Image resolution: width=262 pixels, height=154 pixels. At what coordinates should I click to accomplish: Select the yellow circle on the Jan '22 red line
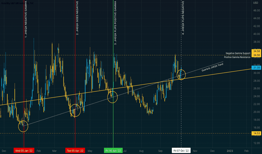(x=23, y=126)
